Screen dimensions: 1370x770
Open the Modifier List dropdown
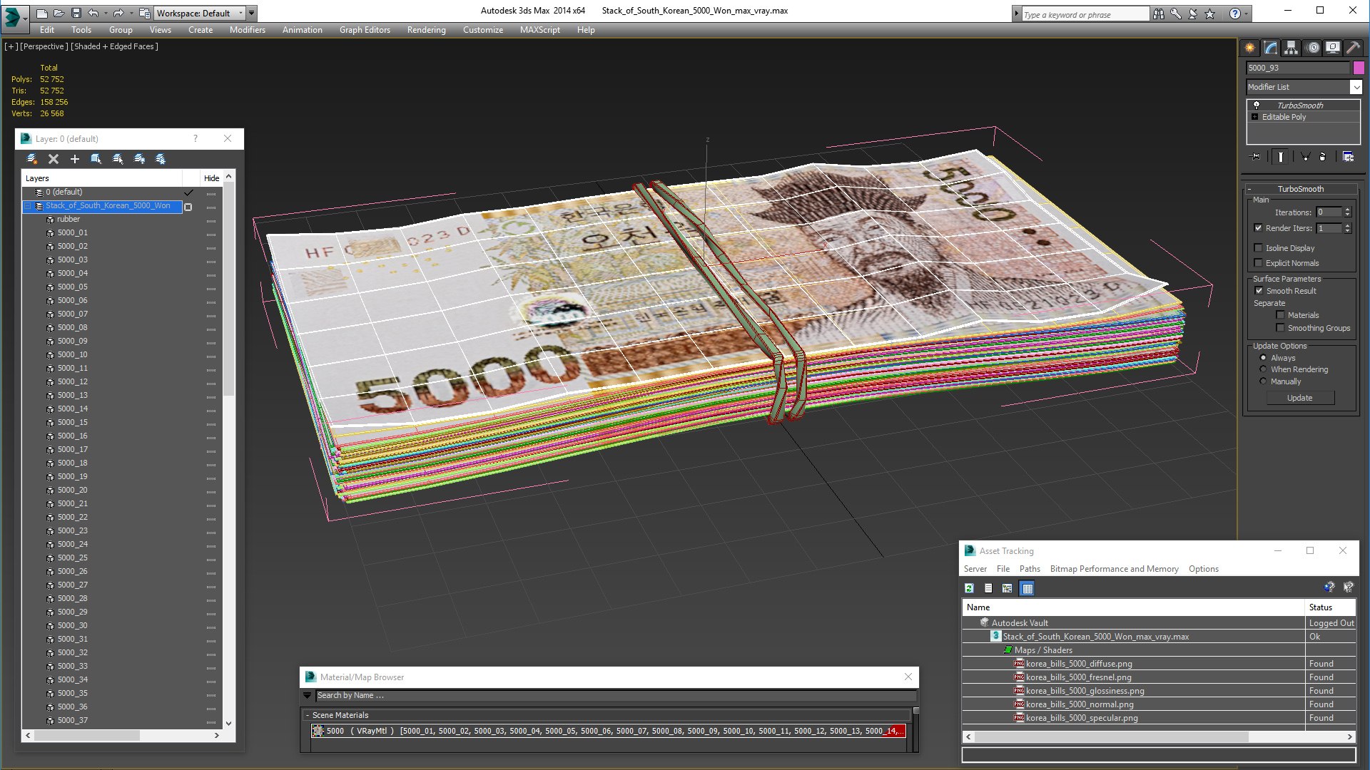tap(1356, 87)
